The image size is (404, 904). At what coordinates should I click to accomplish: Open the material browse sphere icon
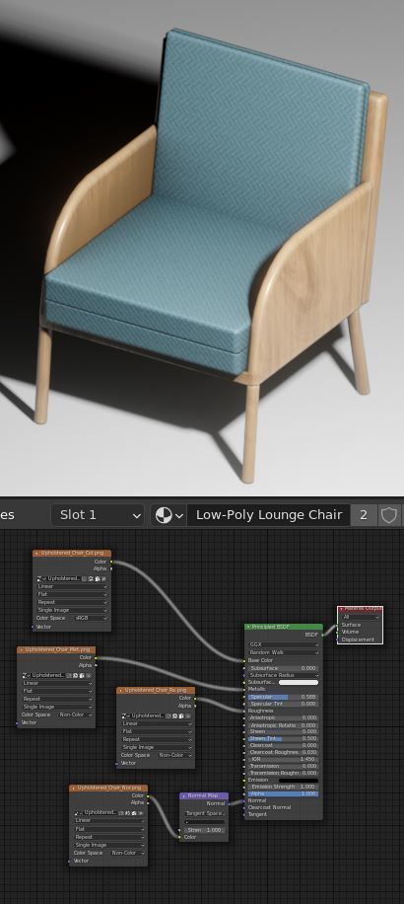[168, 515]
